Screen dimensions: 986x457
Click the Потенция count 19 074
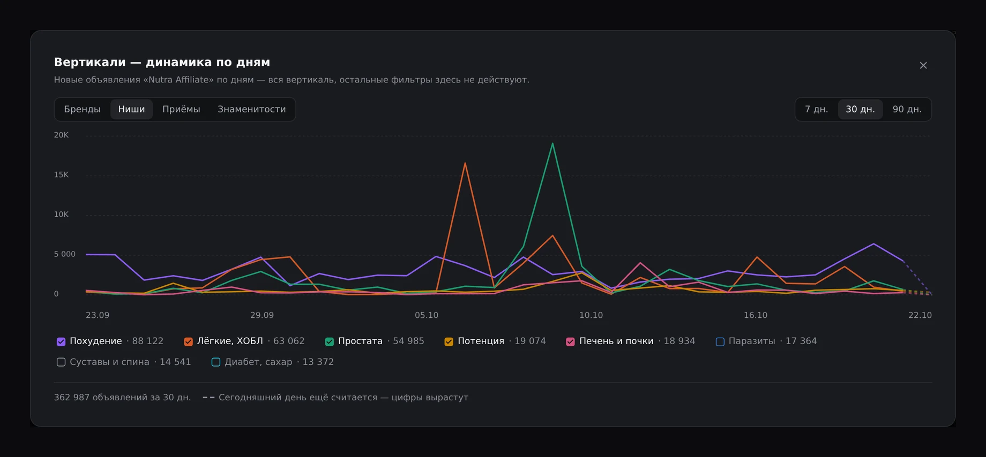click(530, 341)
